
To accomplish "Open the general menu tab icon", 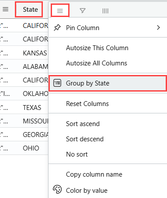I will coord(60,11).
